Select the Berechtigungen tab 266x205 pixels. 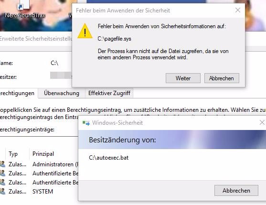point(18,93)
